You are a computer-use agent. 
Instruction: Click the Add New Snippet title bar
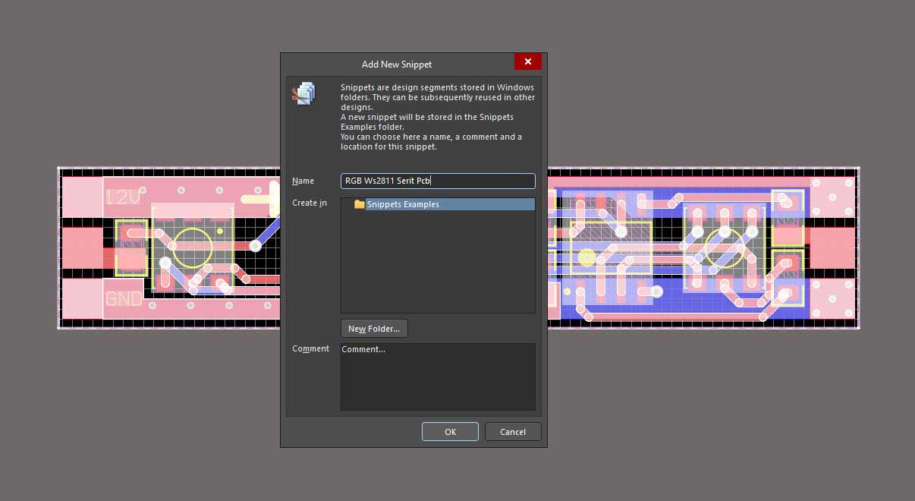[396, 64]
